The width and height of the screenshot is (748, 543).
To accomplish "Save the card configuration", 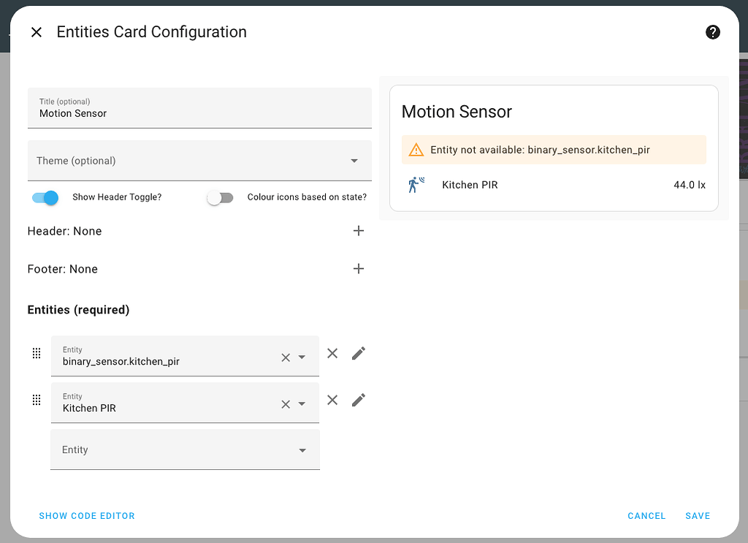I will pos(697,515).
